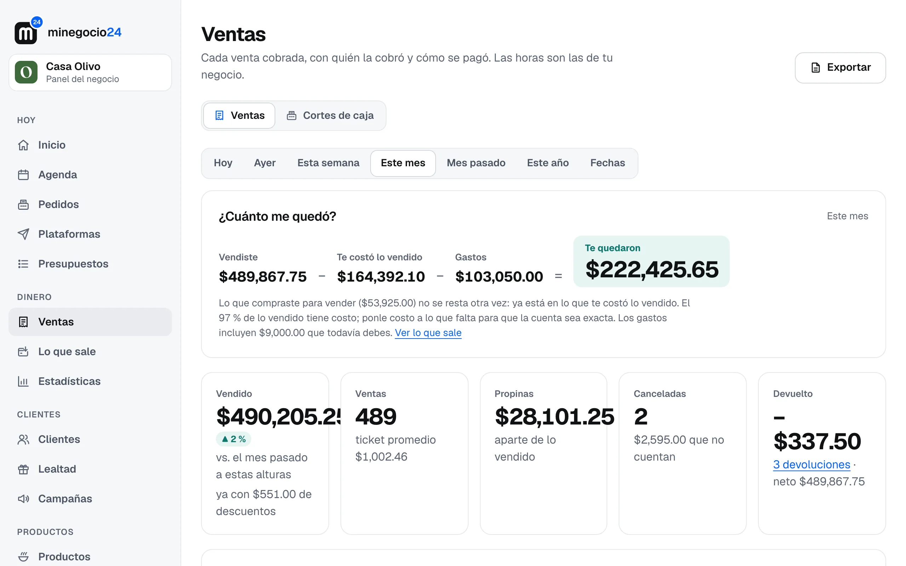Image resolution: width=906 pixels, height=566 pixels.
Task: Click the Canceladas count 2
Action: [x=641, y=416]
